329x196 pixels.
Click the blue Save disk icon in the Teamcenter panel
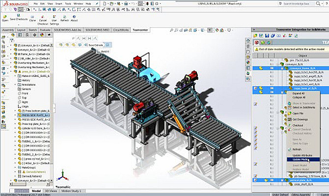pos(267,36)
